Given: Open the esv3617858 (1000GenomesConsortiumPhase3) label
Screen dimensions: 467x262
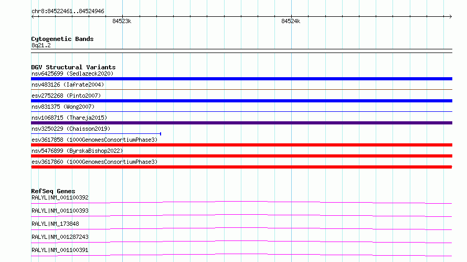Looking at the screenshot, I should click(x=94, y=140).
